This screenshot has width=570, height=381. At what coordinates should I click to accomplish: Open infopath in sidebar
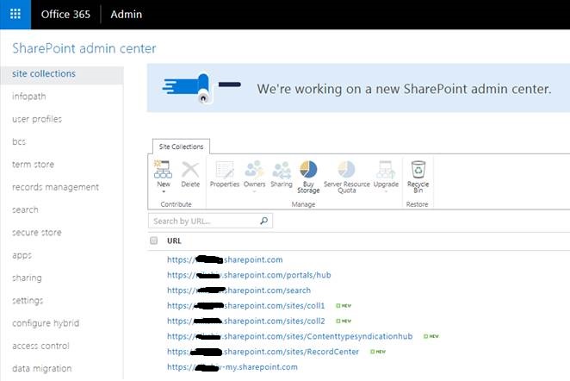coord(29,97)
